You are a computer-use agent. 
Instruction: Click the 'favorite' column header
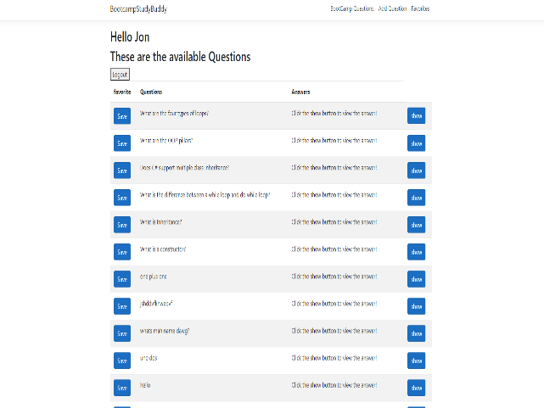point(122,92)
